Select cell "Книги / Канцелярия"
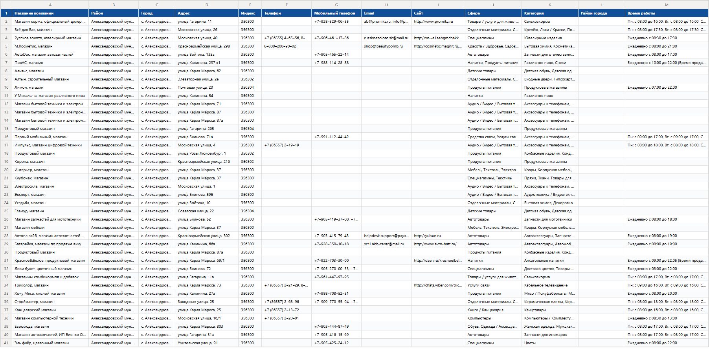Screen dimensions: 709x354 click(x=493, y=310)
